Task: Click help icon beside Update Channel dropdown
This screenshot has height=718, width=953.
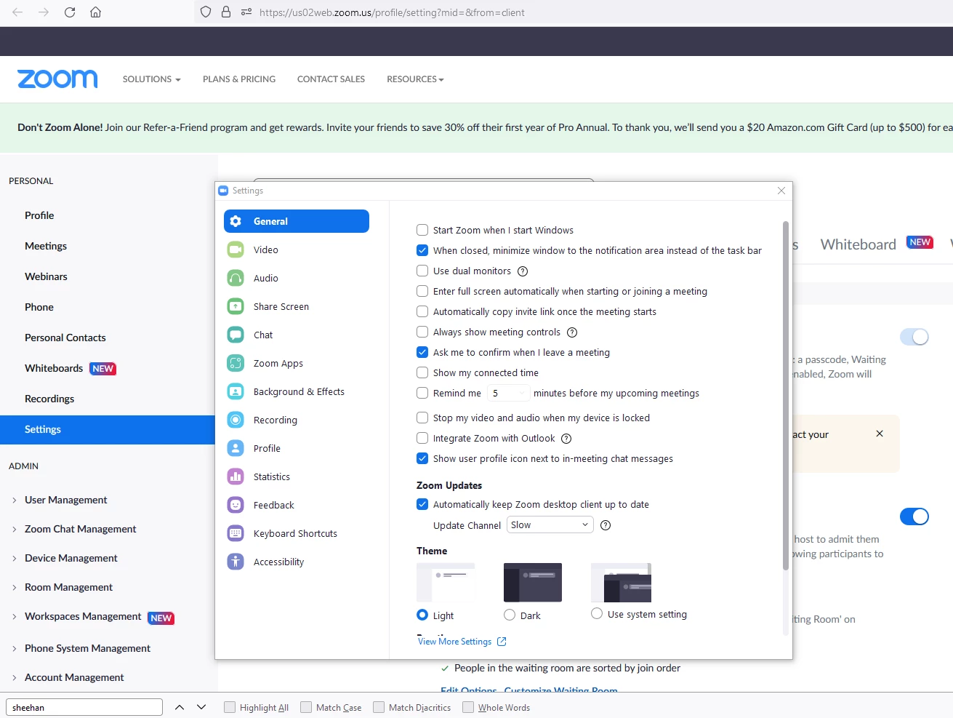Action: pyautogui.click(x=606, y=525)
